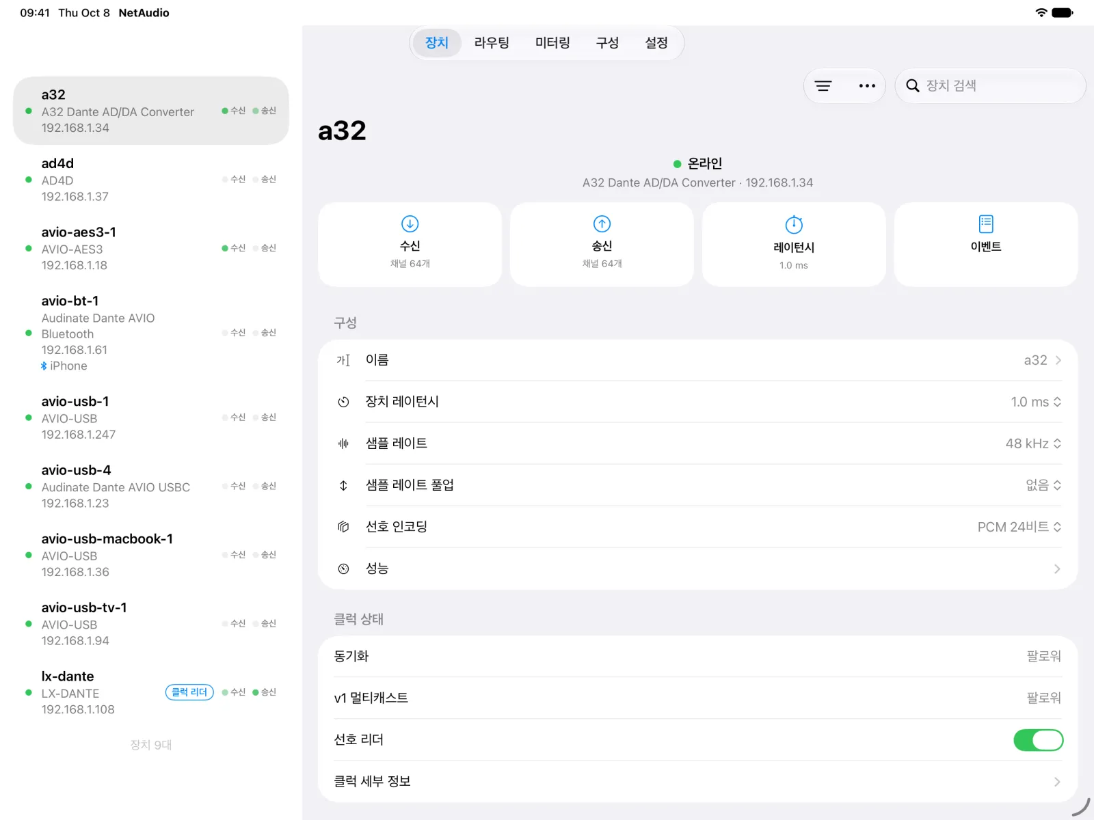This screenshot has width=1094, height=820.
Task: Click the a32 device title heading
Action: click(342, 131)
